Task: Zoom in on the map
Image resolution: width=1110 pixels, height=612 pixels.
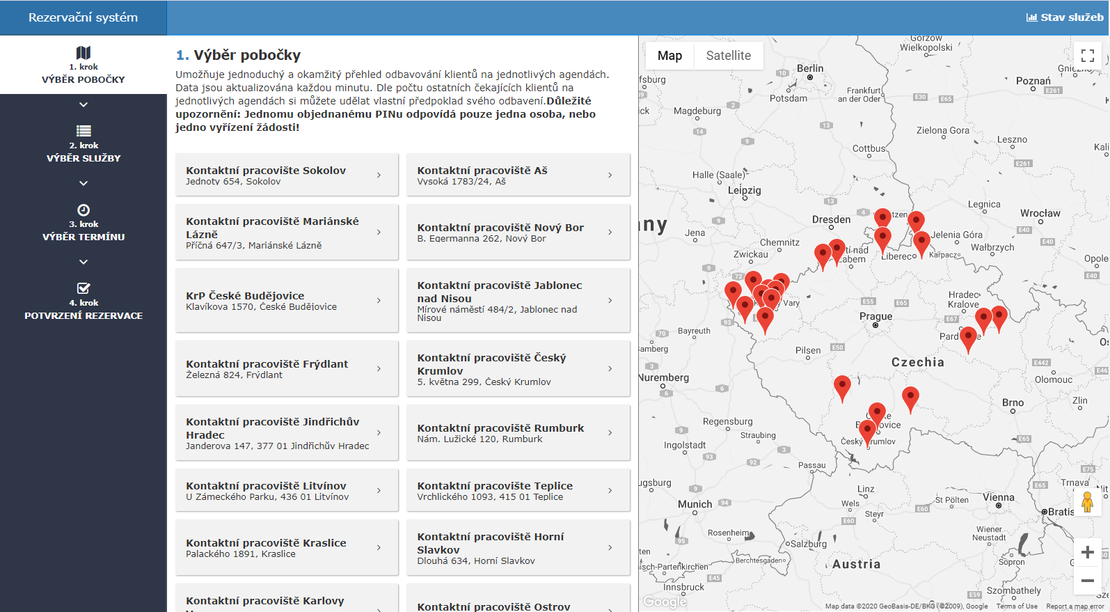Action: 1088,552
